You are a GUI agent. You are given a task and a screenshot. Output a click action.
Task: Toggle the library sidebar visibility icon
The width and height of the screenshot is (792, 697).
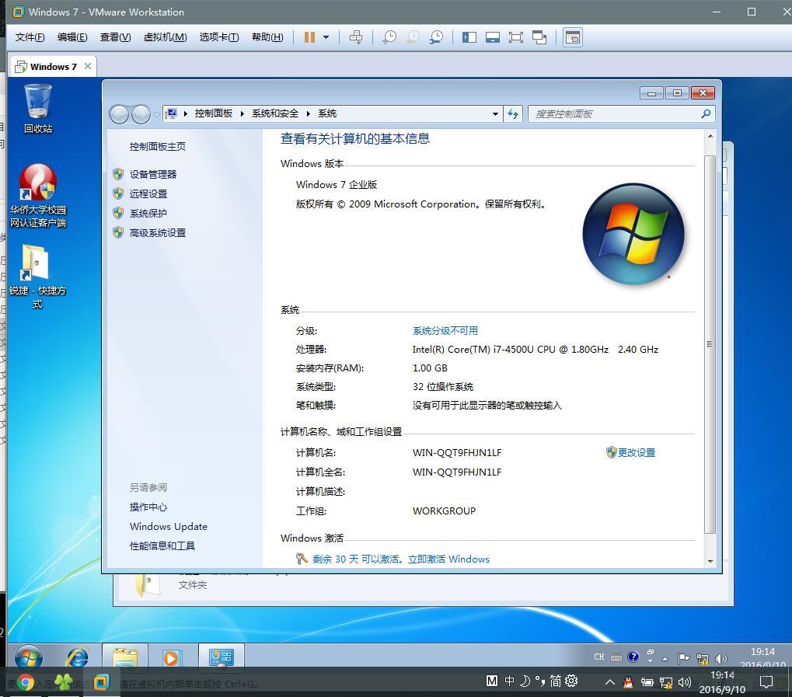tap(468, 37)
